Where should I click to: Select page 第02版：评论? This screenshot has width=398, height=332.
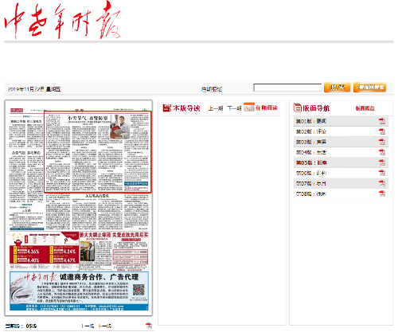click(x=311, y=131)
